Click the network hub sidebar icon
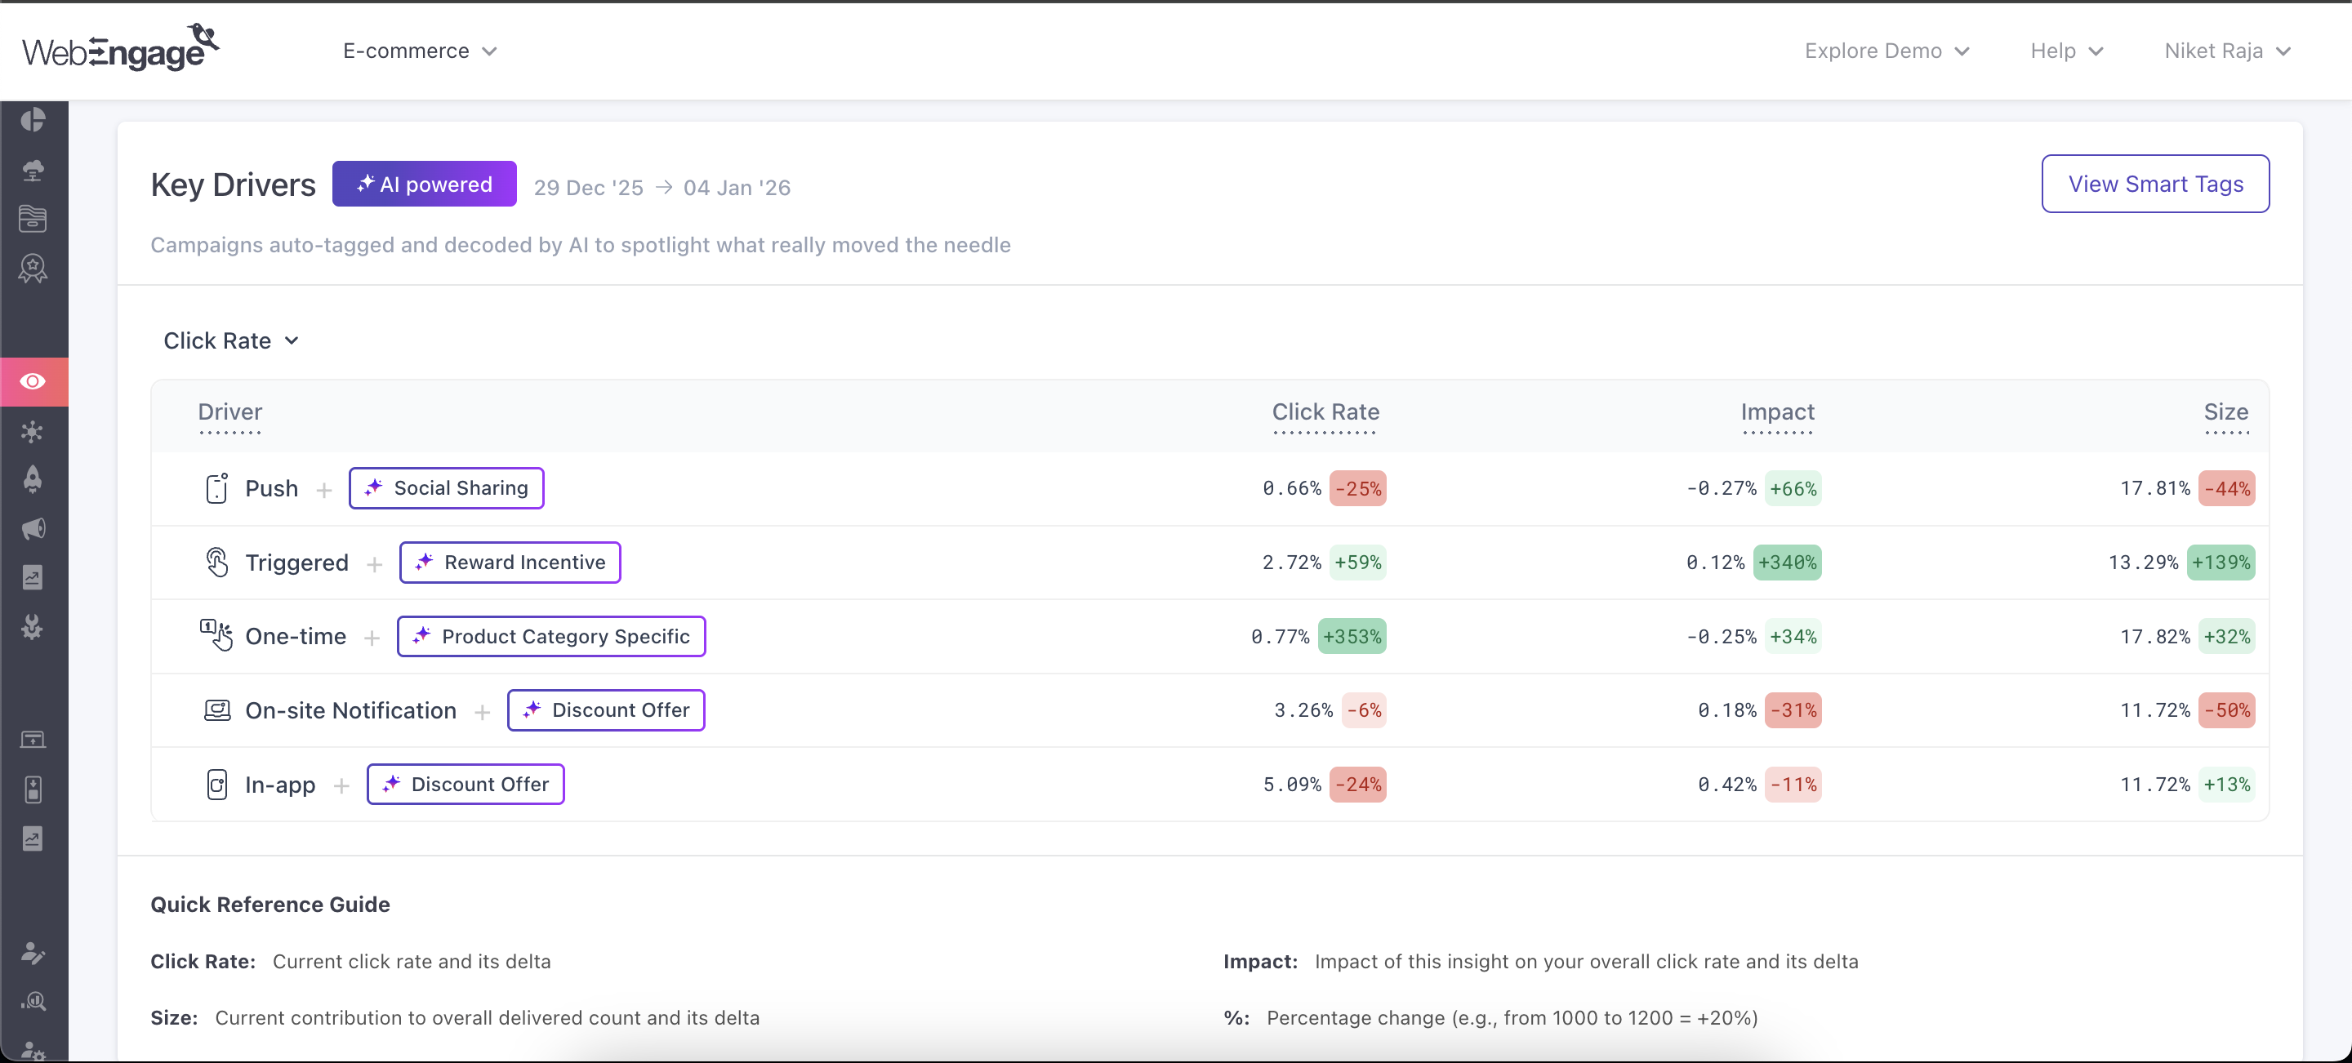2352x1063 pixels. [x=33, y=432]
